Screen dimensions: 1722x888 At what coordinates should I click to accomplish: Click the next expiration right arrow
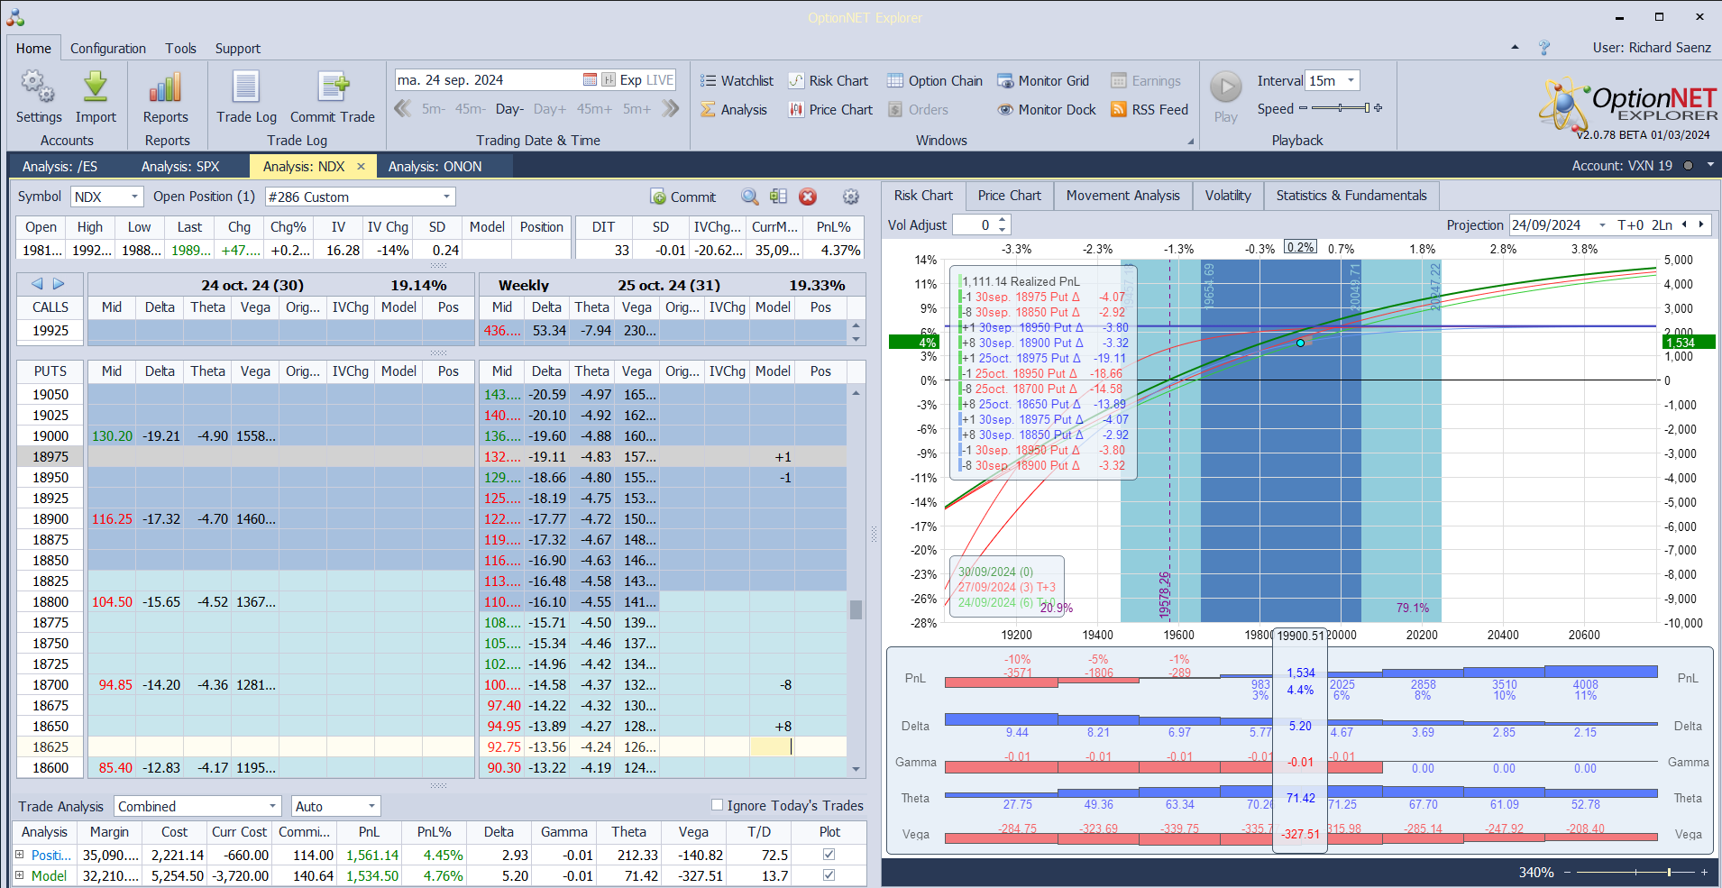pos(59,284)
